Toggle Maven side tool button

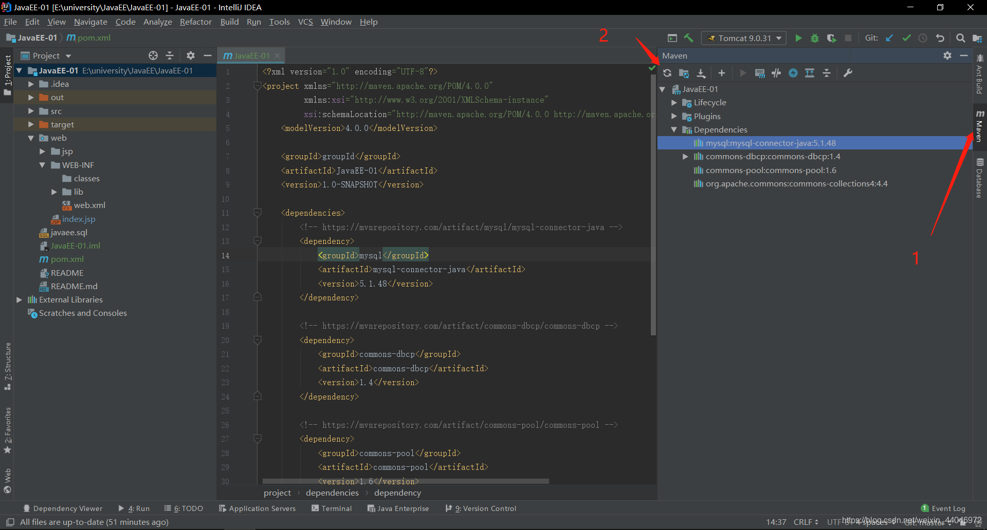coord(979,126)
